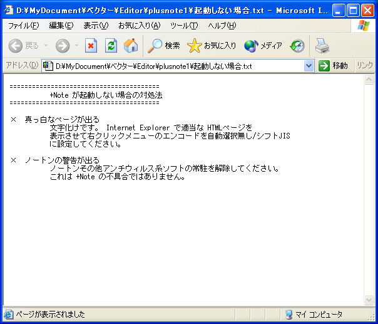The image size is (378, 324).
Task: Open the Back button history dropdown arrow
Action: [46, 45]
